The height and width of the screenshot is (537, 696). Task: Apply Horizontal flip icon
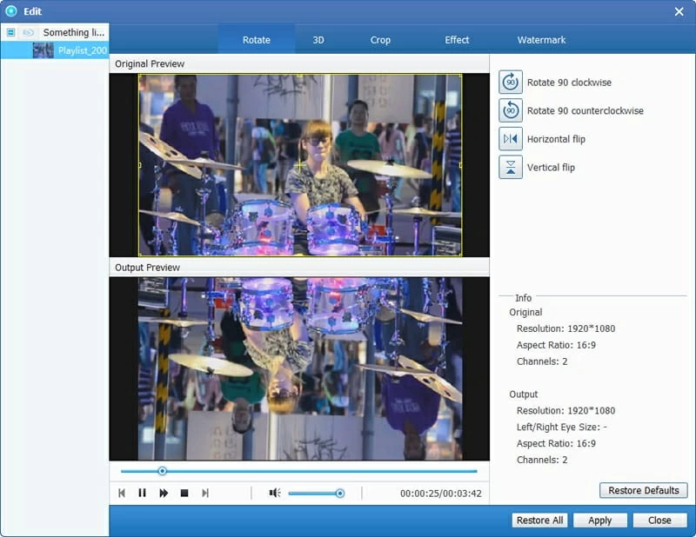pyautogui.click(x=511, y=139)
